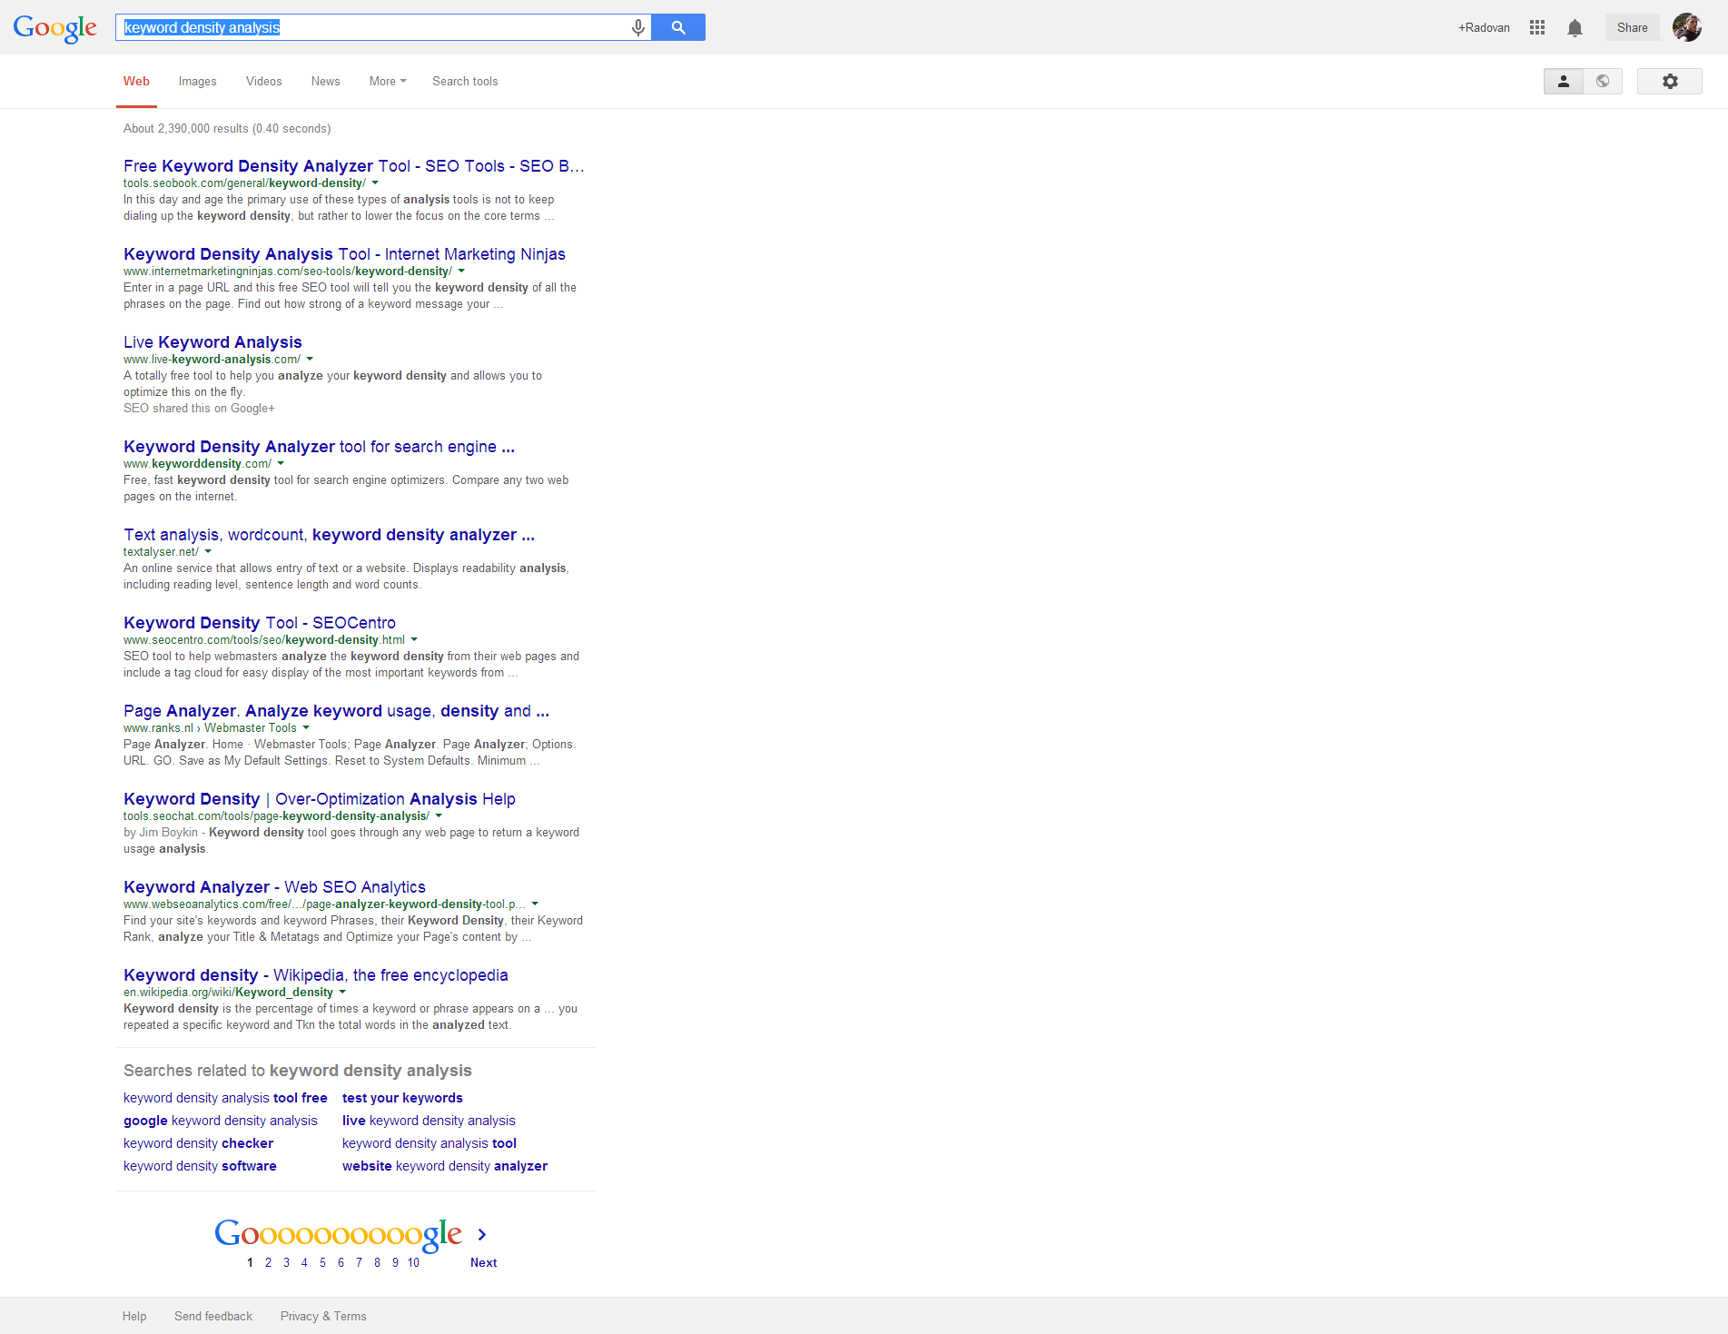1728x1334 pixels.
Task: Open dropdown arrow next to tools.seobook.com URL
Action: (x=375, y=183)
